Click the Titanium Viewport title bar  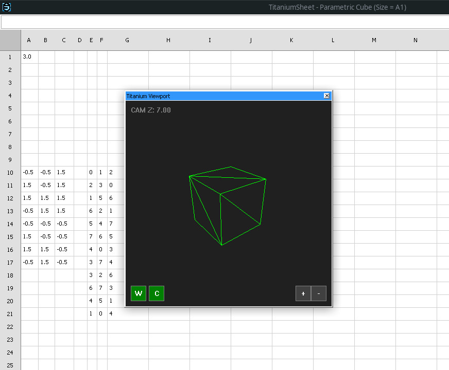pos(229,96)
